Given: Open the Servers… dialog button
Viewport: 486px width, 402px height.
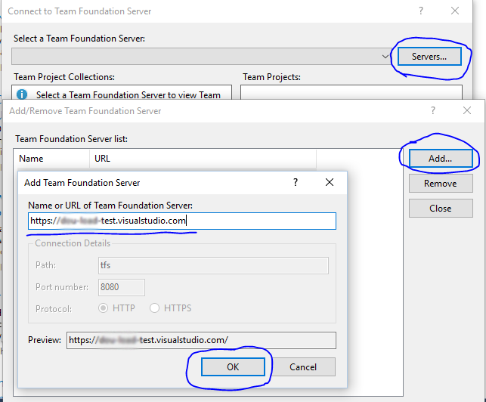Looking at the screenshot, I should (429, 57).
